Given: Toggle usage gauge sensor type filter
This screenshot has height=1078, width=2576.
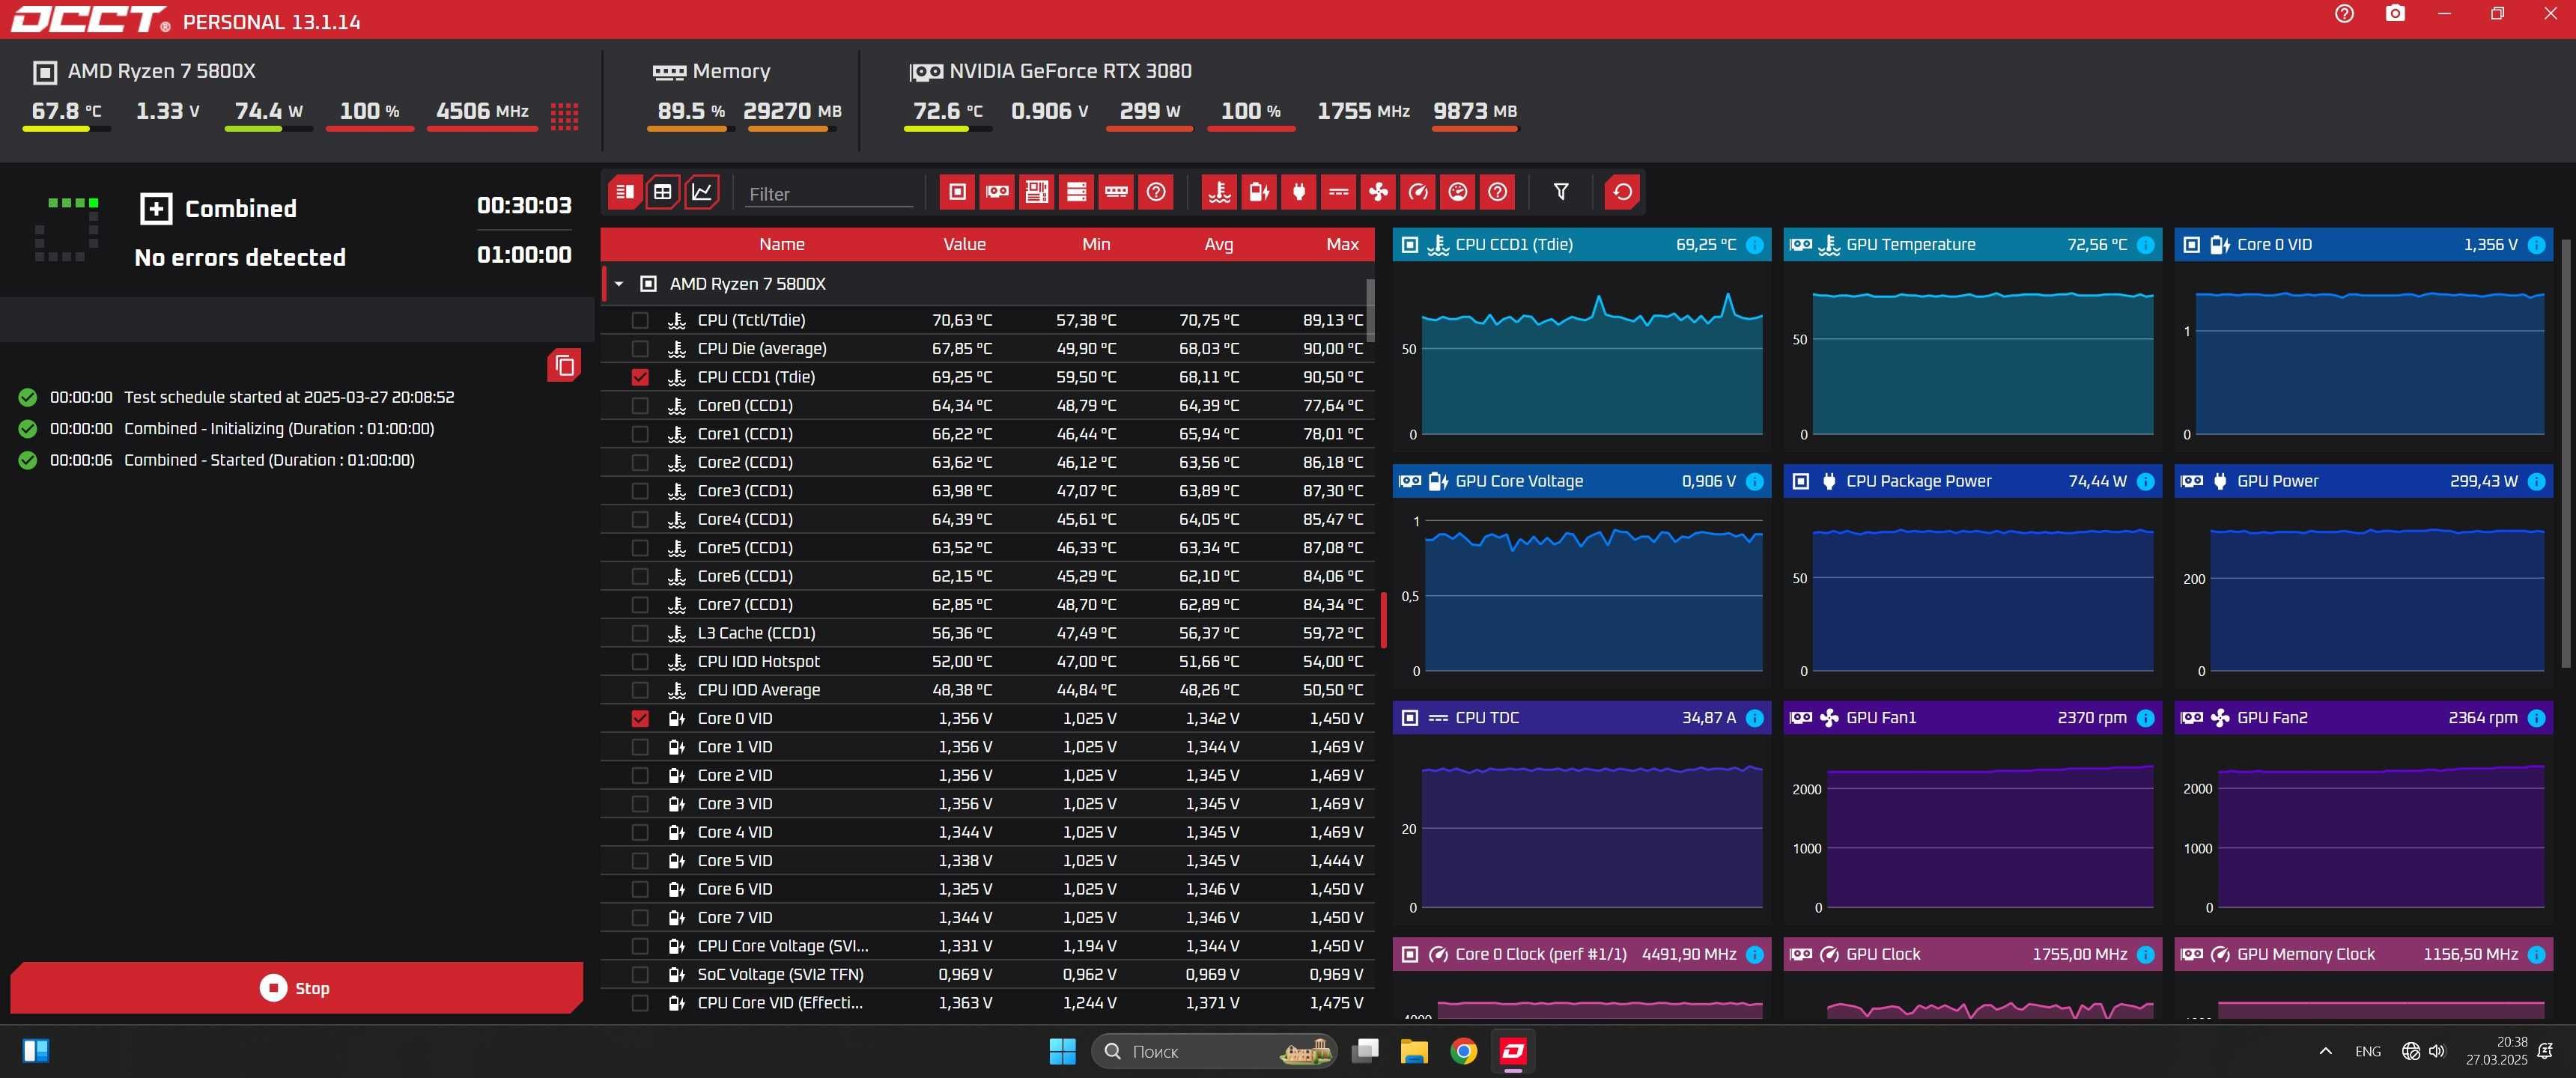Looking at the screenshot, I should click(1458, 192).
